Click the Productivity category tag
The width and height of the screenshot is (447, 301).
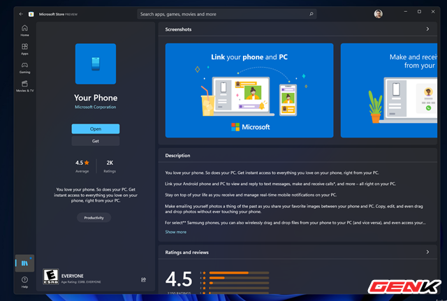[x=94, y=218]
